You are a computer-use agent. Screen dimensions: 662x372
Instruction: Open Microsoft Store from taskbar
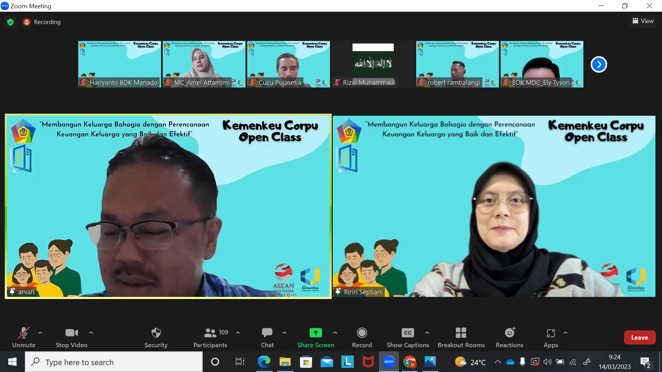click(x=306, y=362)
